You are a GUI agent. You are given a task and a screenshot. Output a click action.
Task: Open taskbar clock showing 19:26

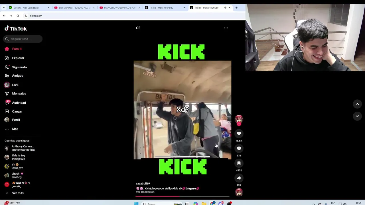click(358, 203)
